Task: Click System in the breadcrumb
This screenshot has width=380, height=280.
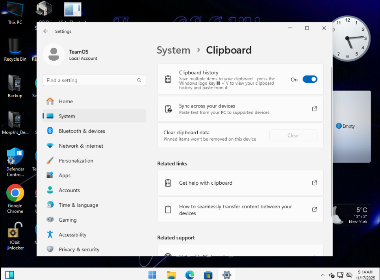Action: (x=173, y=50)
